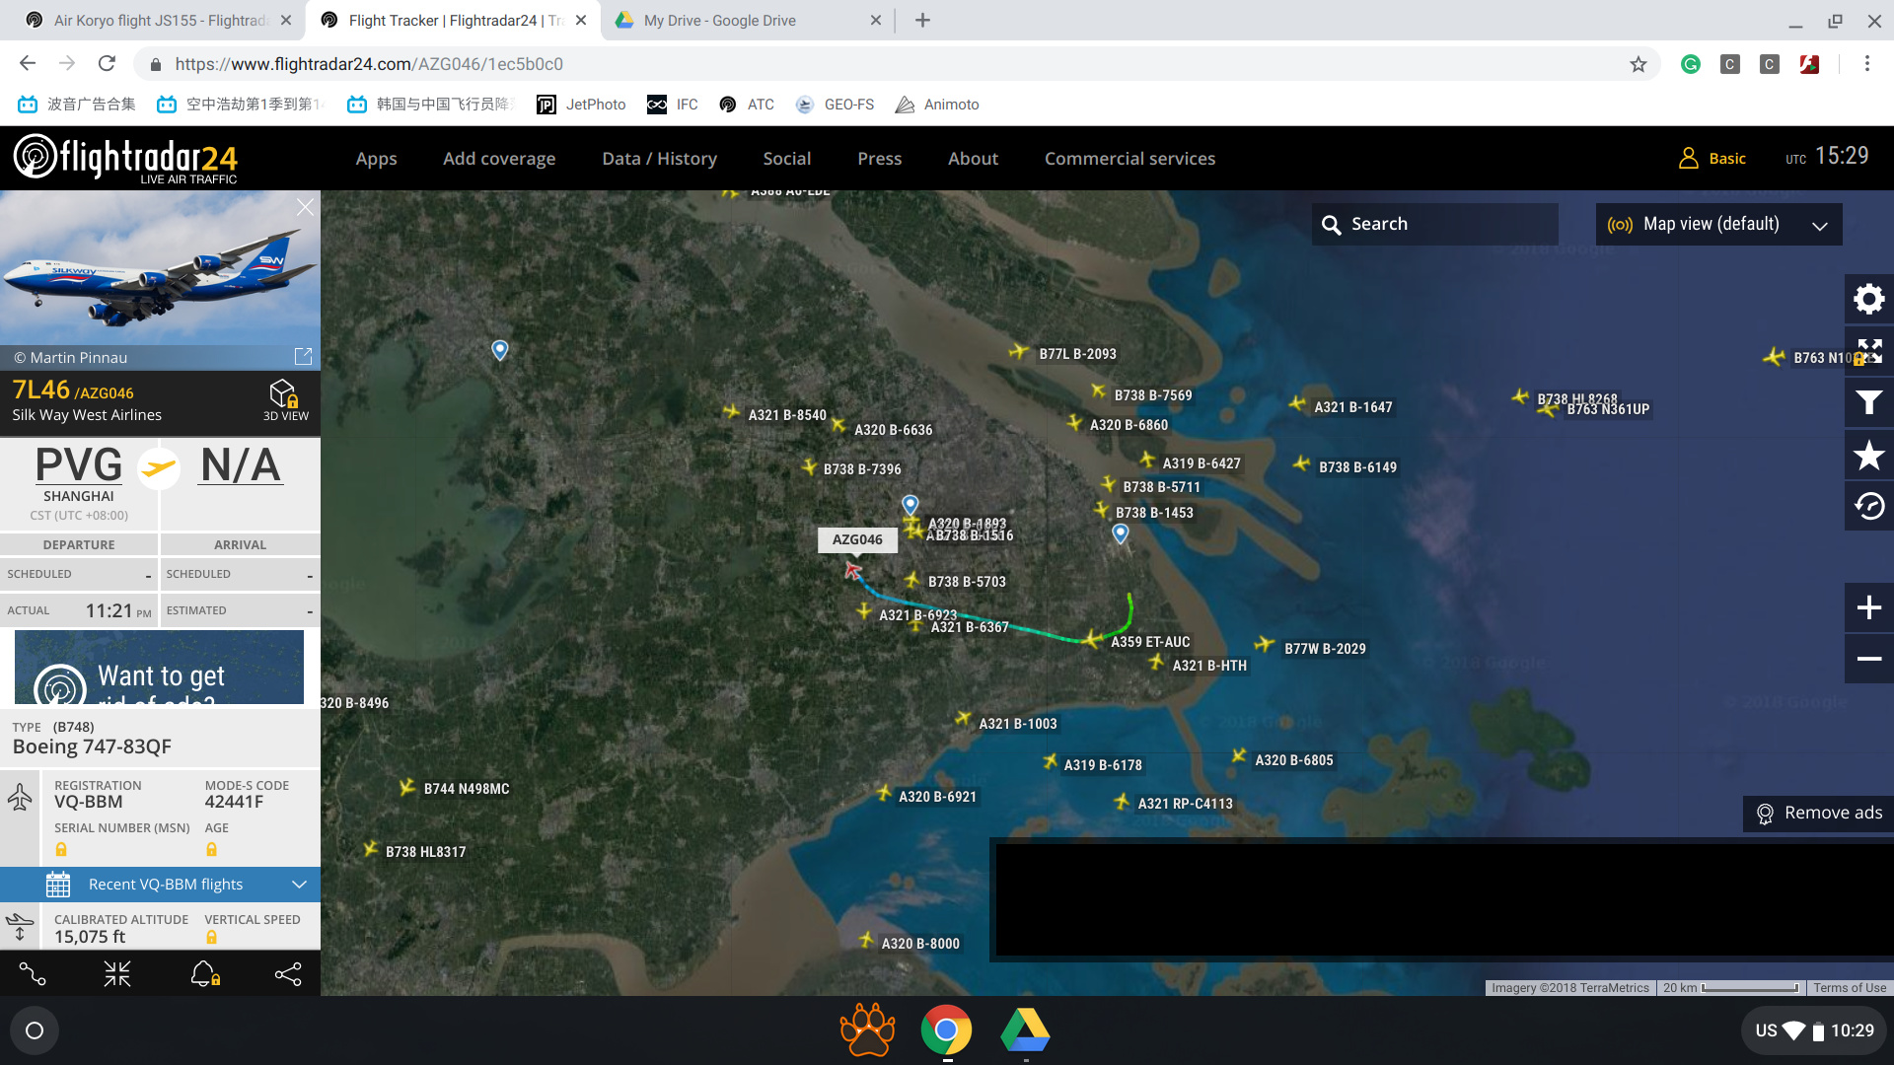Viewport: 1894px width, 1065px height.
Task: Click the flight route icon in bottom panel
Action: click(33, 974)
